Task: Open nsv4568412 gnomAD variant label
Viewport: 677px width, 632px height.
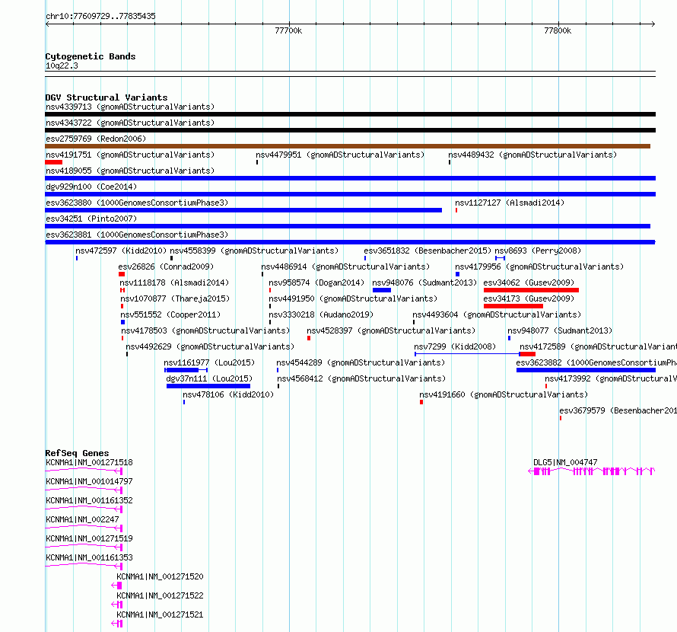Action: pyautogui.click(x=361, y=378)
